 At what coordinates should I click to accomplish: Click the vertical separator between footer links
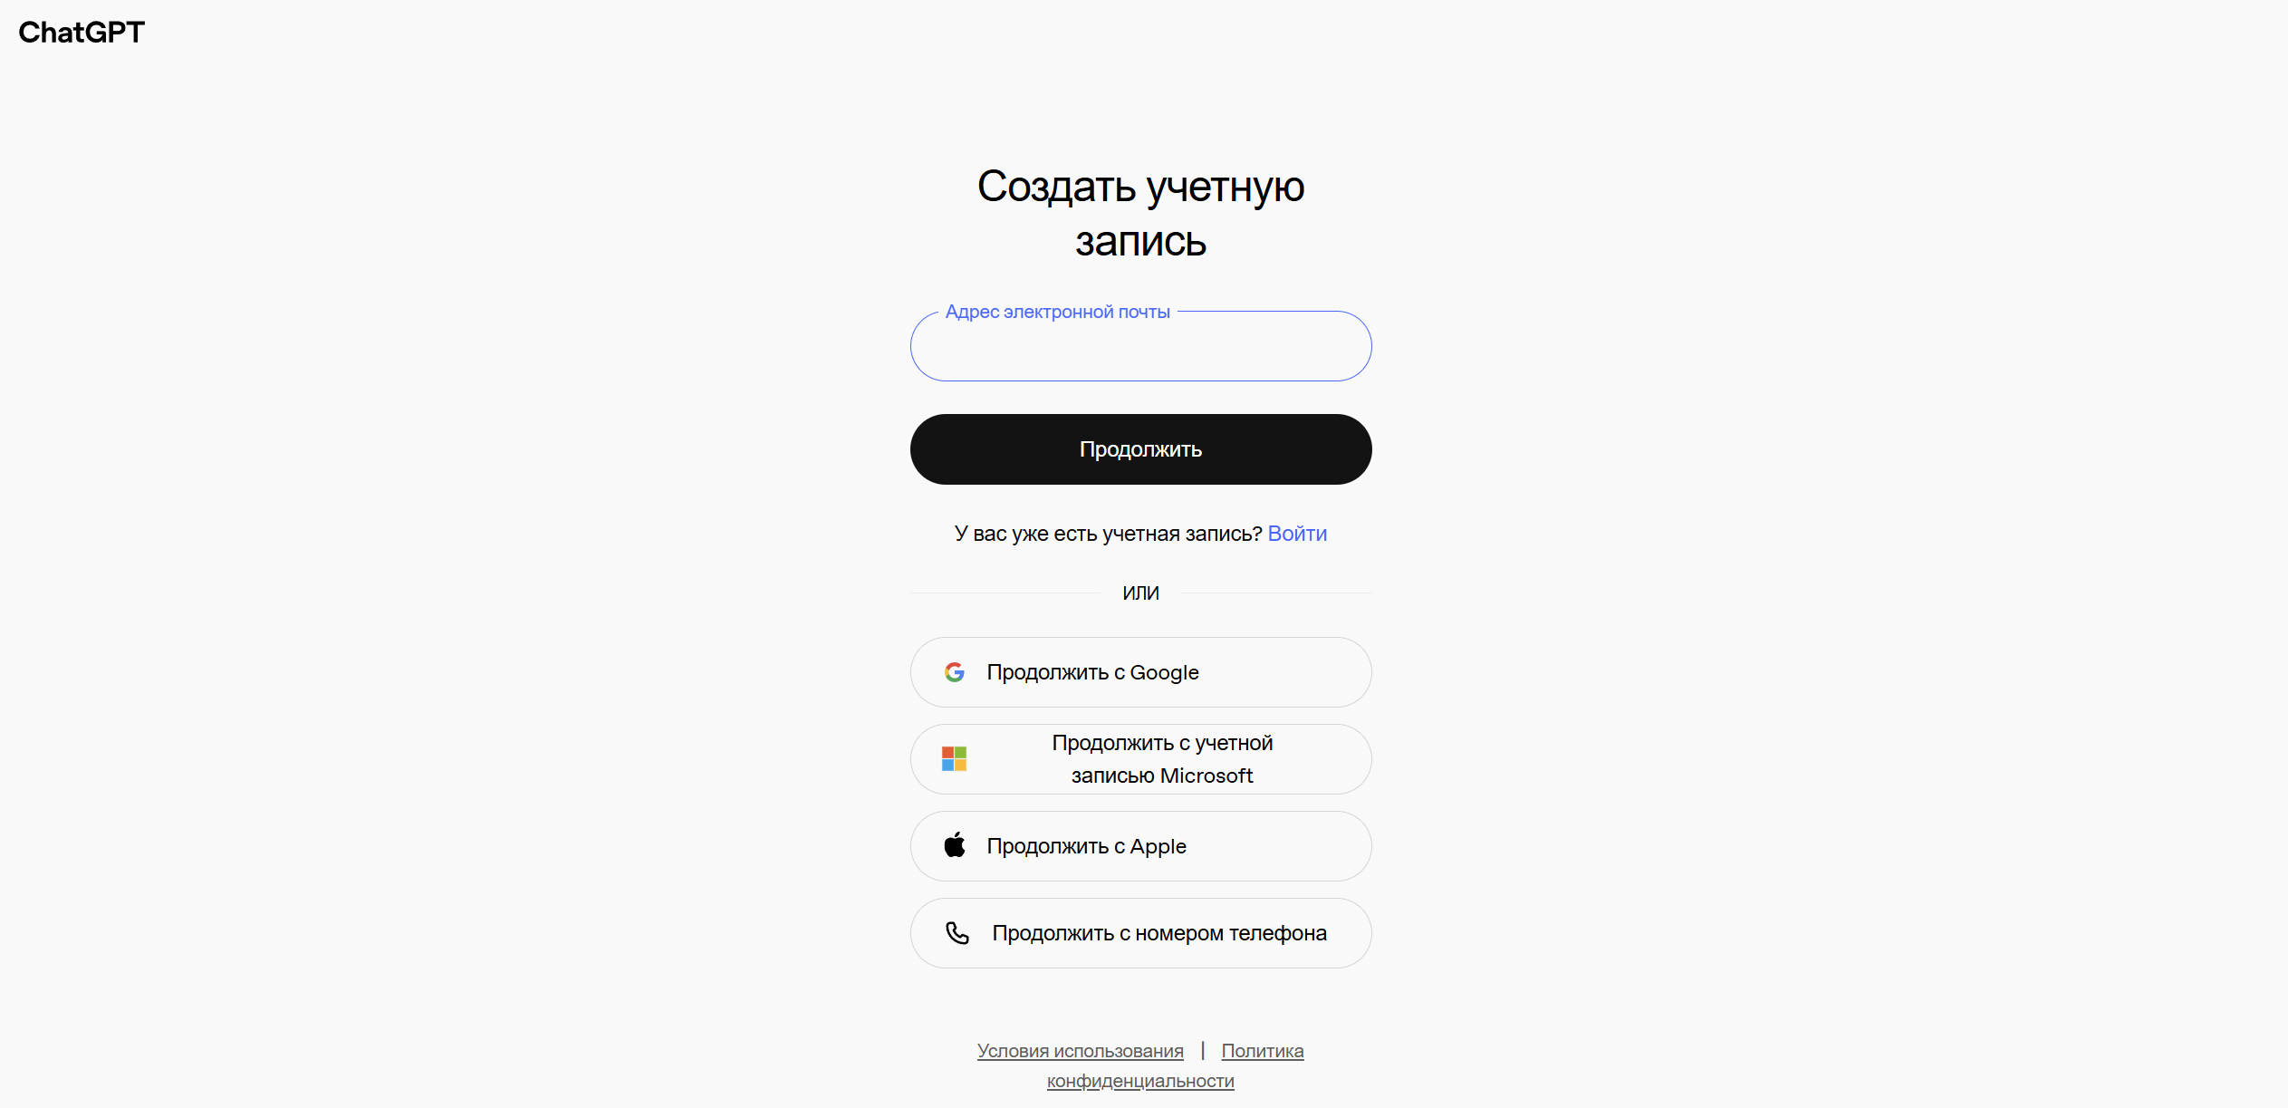coord(1202,1050)
